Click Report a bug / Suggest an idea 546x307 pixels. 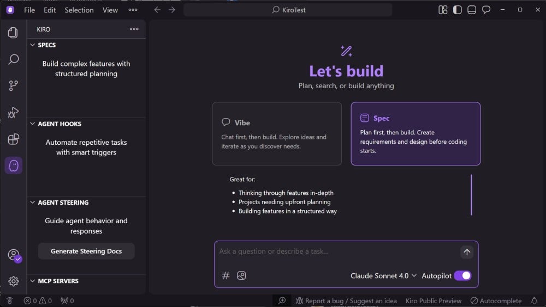tap(347, 301)
